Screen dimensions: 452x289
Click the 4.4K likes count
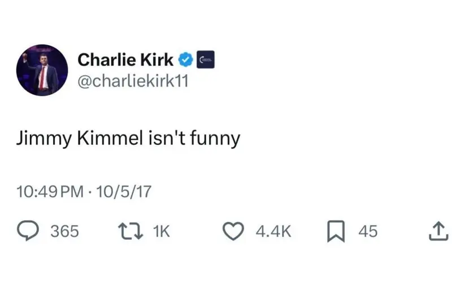pos(273,231)
